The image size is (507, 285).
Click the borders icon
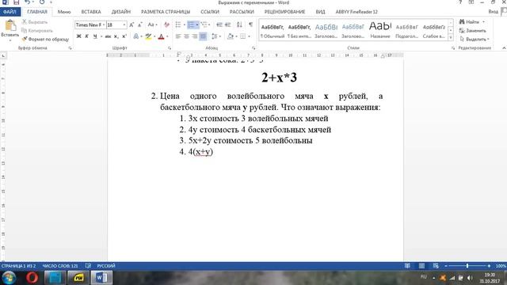point(243,36)
